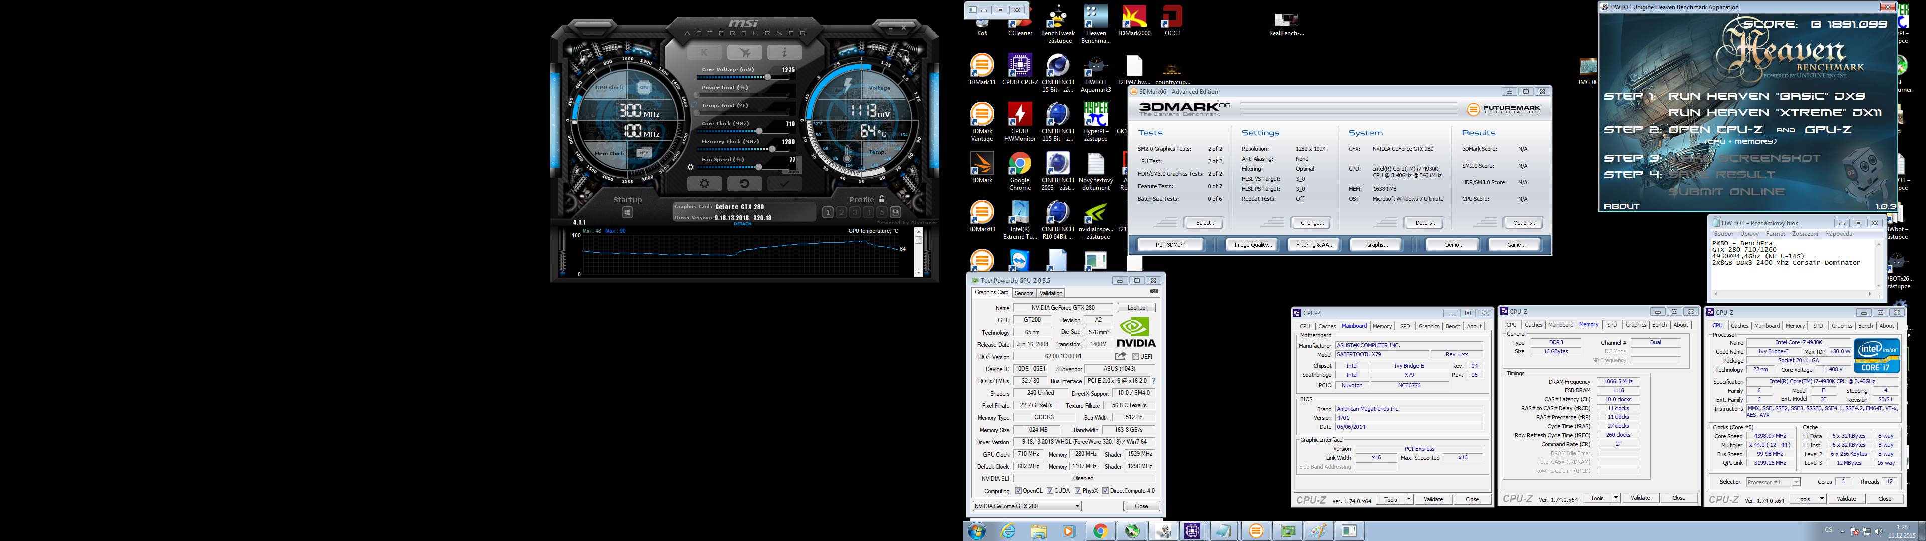Open the CPUID HWMonitor desktop icon

coord(1020,122)
